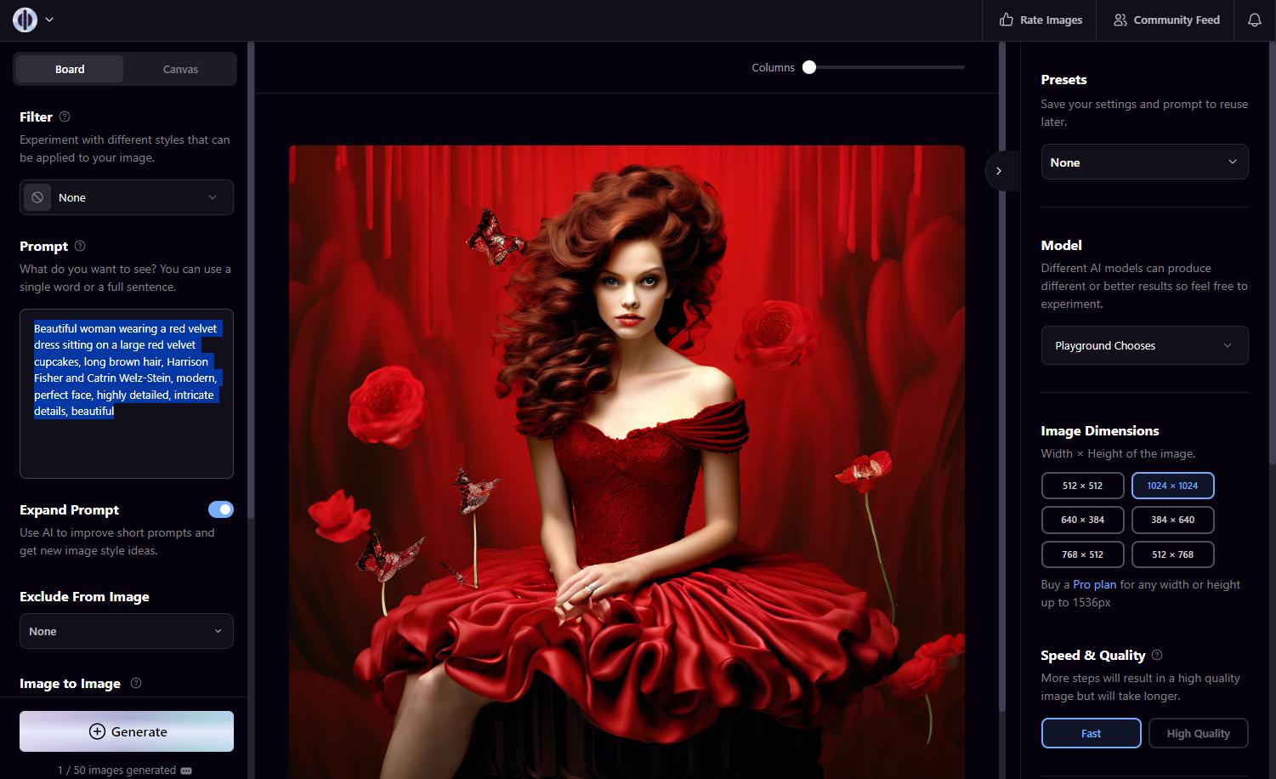Click the generated red dress image
1276x779 pixels.
627,462
